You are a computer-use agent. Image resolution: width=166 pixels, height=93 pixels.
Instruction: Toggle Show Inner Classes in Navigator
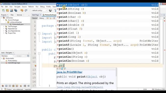(17, 86)
